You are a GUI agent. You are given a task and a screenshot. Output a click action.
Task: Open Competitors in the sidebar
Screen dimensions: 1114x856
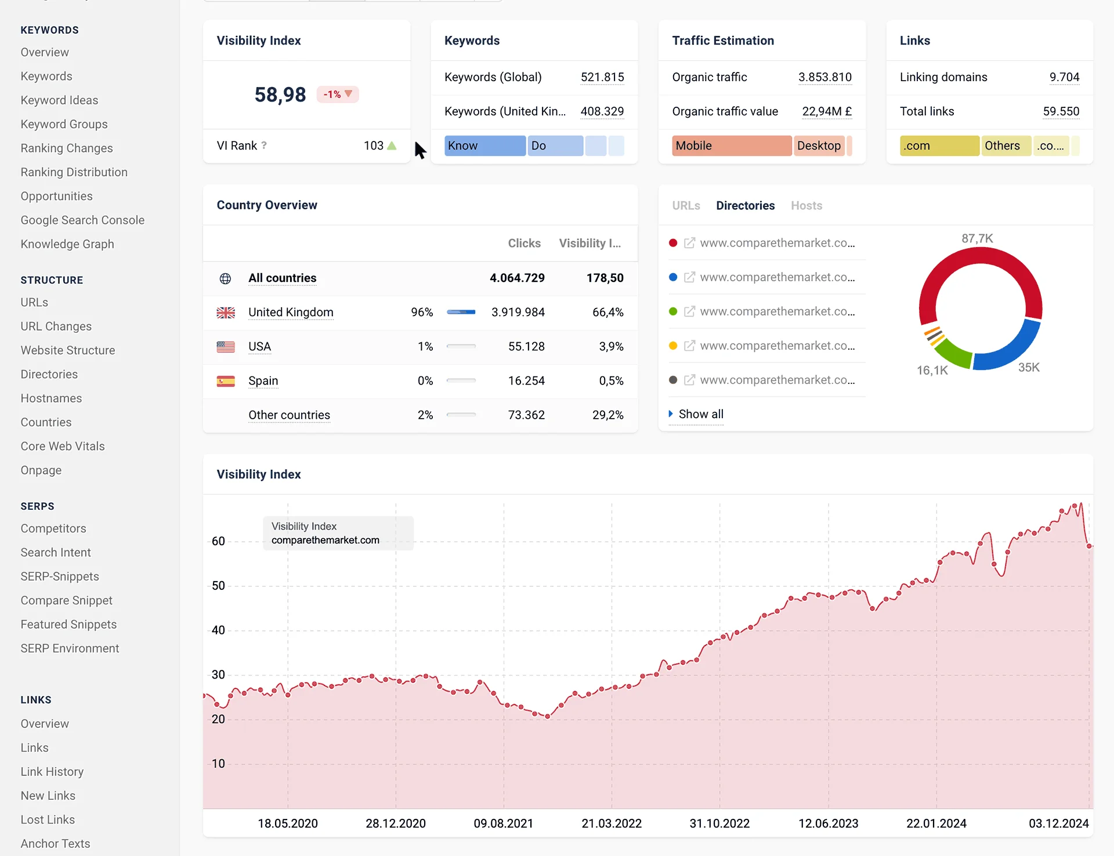coord(53,529)
